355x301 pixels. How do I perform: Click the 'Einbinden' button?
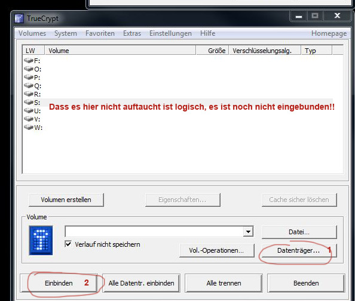pos(59,283)
